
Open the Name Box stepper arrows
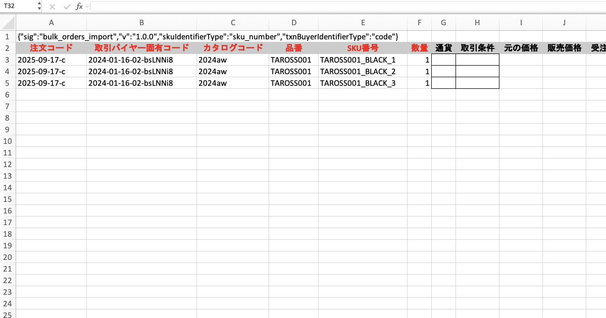pyautogui.click(x=39, y=7)
